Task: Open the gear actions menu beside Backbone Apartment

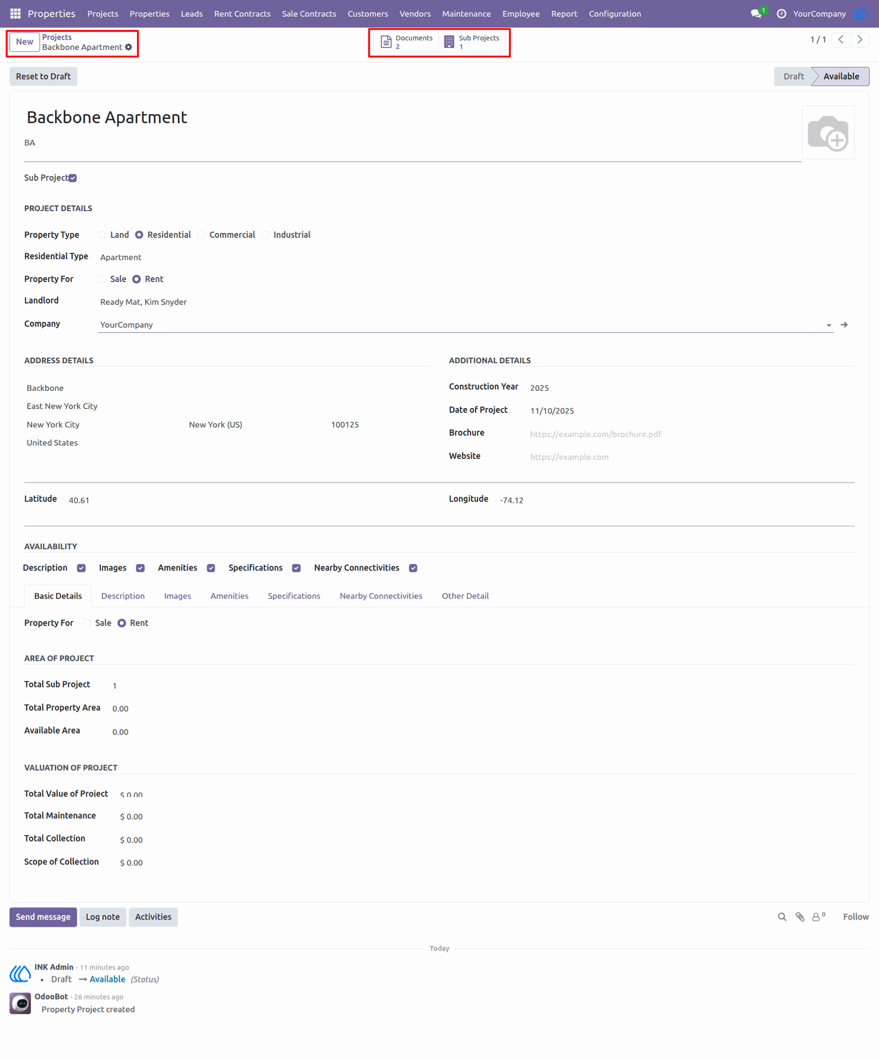Action: 129,47
